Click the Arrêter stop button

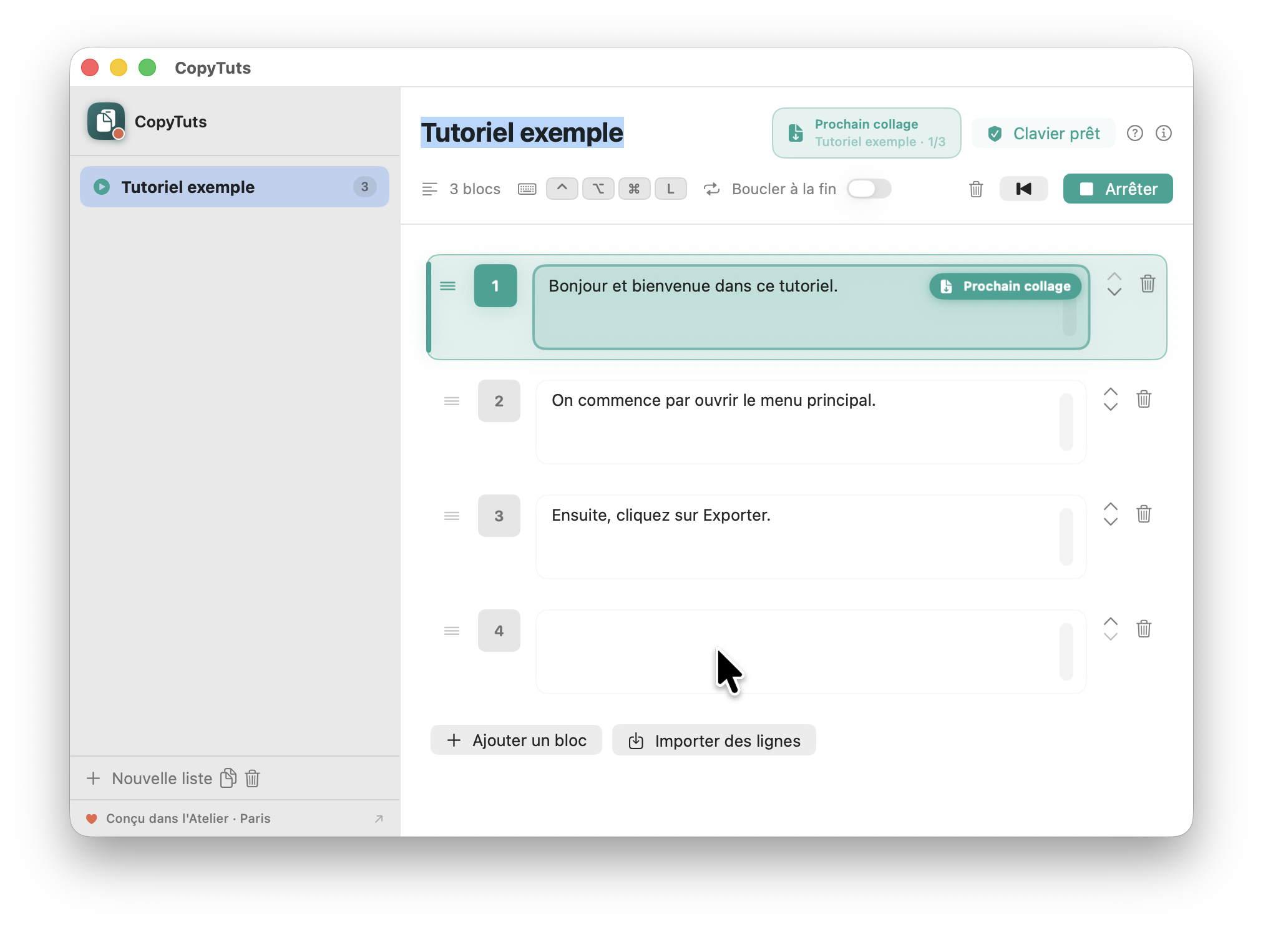coord(1118,189)
